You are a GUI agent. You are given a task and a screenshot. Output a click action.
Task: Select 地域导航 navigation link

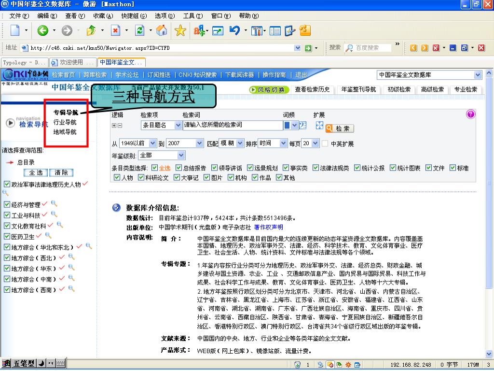(65, 132)
